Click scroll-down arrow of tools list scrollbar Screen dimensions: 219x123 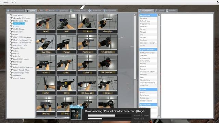pos(159,117)
